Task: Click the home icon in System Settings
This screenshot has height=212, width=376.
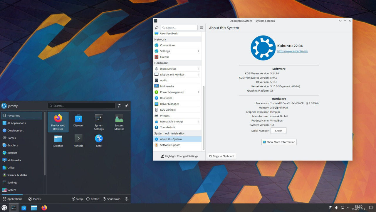Action: pyautogui.click(x=157, y=28)
